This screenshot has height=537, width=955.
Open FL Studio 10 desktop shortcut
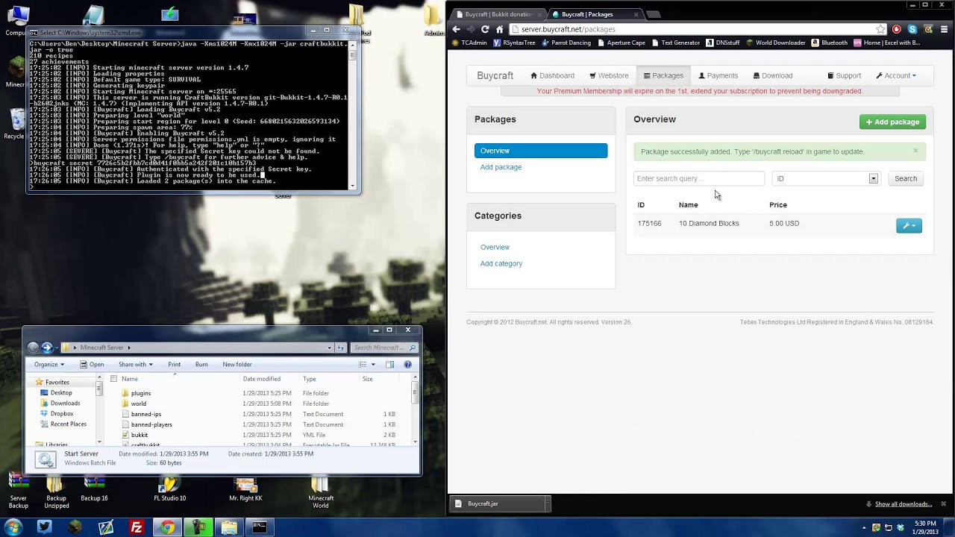[x=170, y=489]
